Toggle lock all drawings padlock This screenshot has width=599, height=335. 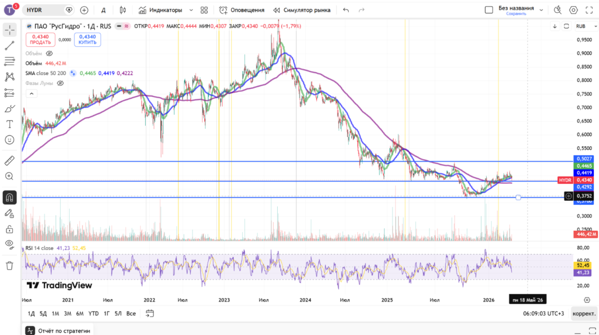point(9,229)
